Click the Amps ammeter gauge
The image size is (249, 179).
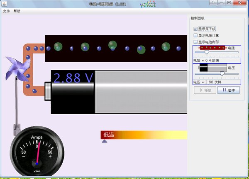(37, 152)
